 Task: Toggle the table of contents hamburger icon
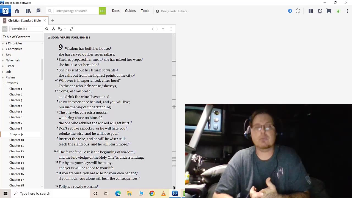[4, 29]
